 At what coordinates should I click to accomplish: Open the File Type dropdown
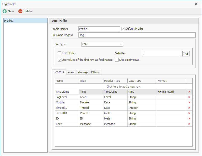coord(121,44)
